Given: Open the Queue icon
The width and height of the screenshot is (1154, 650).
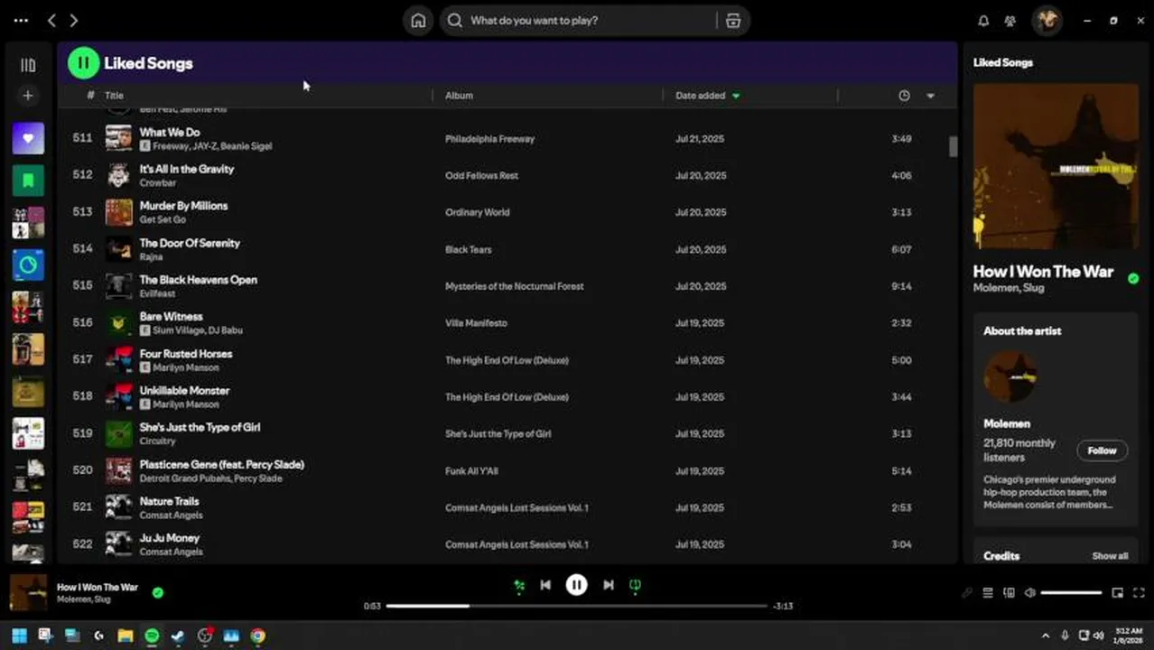Looking at the screenshot, I should click(988, 593).
